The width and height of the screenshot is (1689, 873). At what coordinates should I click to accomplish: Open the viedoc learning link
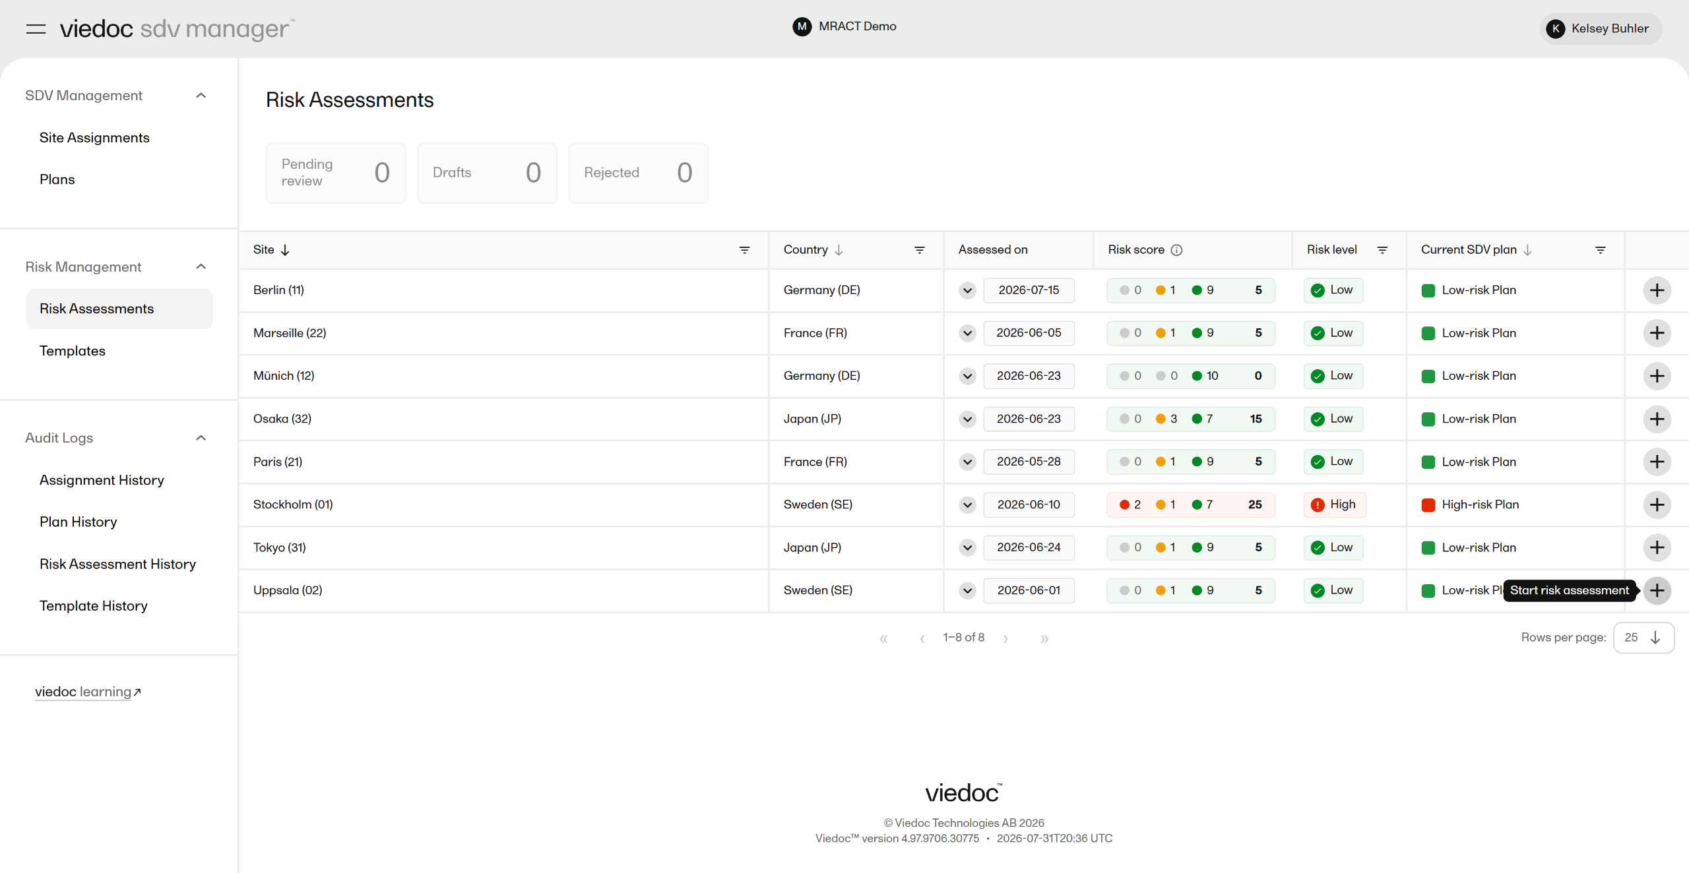(88, 692)
